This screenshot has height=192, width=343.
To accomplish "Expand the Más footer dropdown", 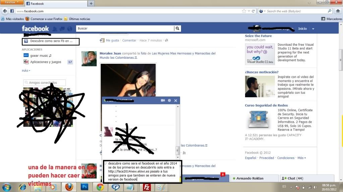I will point(302,158).
